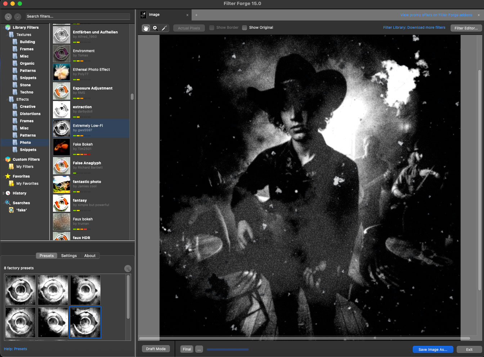The height and width of the screenshot is (357, 484).
Task: Open the new tab plus icon
Action: (196, 15)
